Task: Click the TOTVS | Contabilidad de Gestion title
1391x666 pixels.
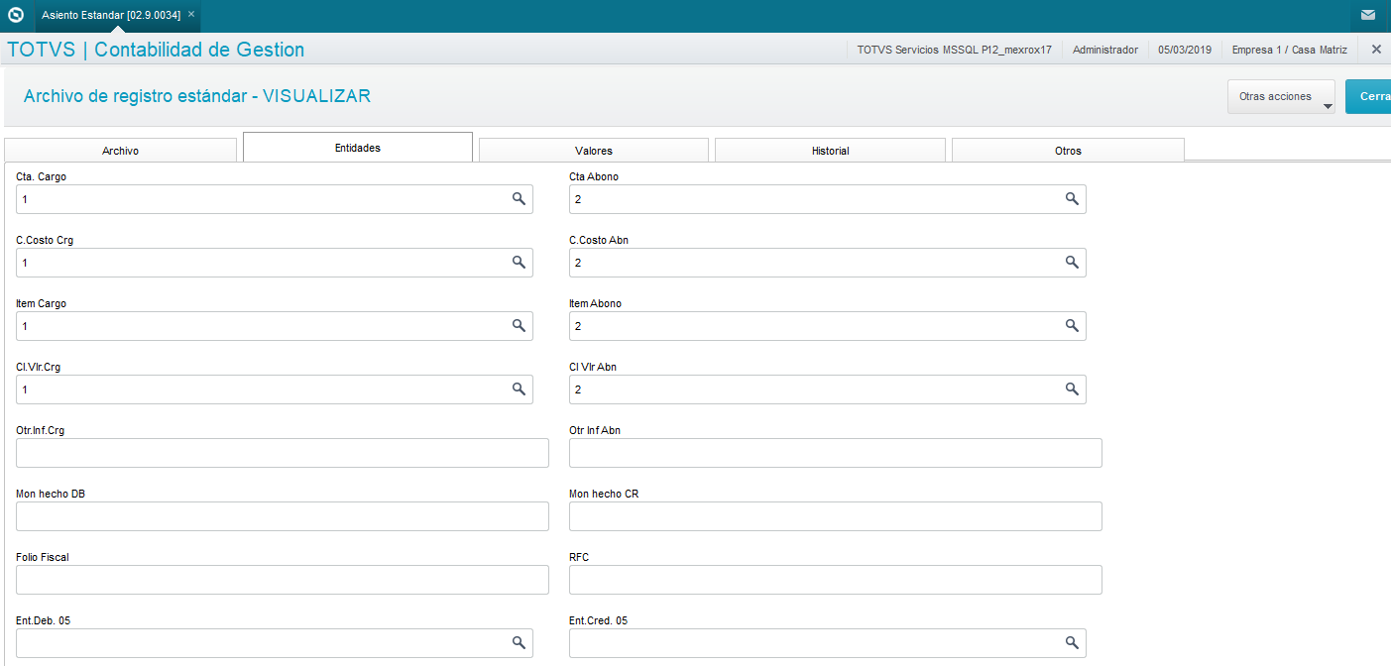Action: (x=156, y=50)
